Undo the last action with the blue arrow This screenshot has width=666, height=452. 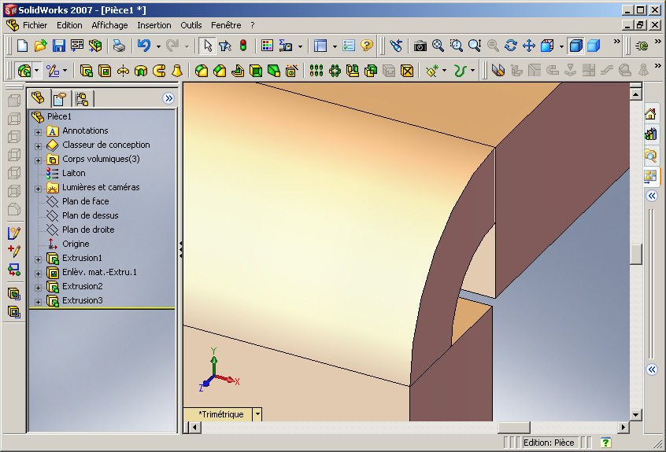click(x=144, y=46)
